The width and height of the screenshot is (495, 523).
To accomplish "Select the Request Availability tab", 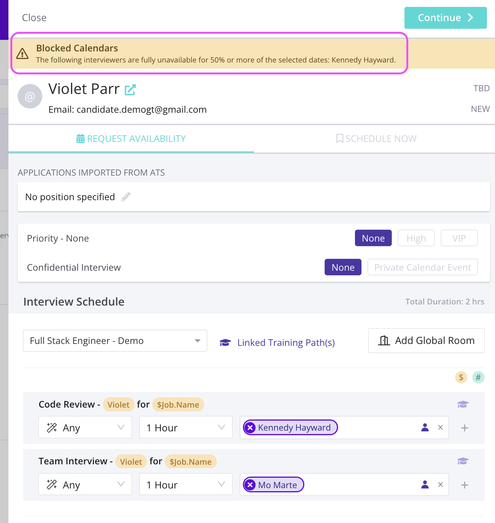I will (x=131, y=138).
